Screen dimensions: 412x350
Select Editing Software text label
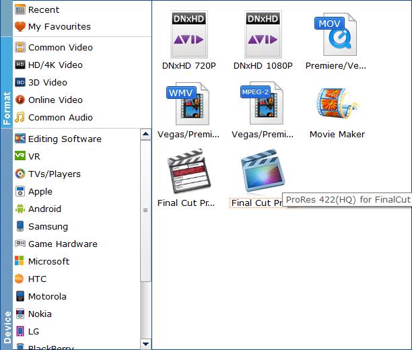click(x=65, y=139)
